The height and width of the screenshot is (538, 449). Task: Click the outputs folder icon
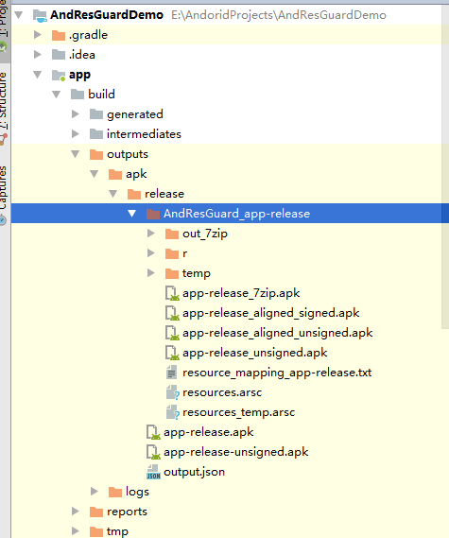(x=96, y=154)
